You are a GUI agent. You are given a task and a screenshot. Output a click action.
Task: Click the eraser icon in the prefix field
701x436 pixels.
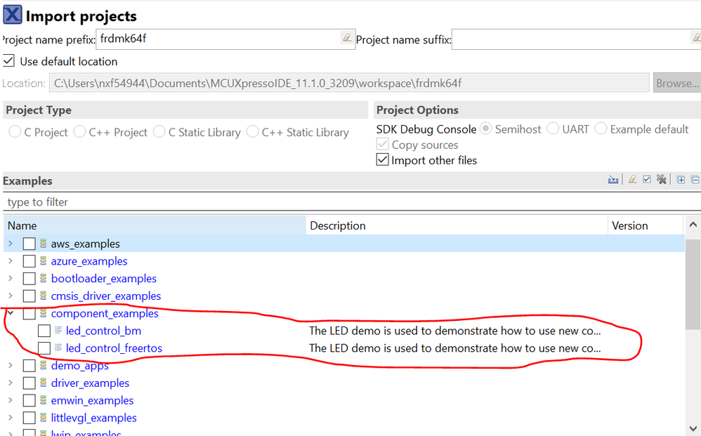click(348, 38)
